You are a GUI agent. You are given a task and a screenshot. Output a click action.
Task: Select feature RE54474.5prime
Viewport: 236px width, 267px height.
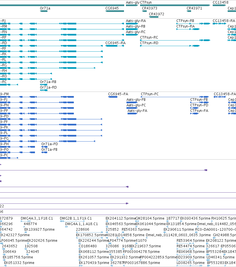pos(191,246)
